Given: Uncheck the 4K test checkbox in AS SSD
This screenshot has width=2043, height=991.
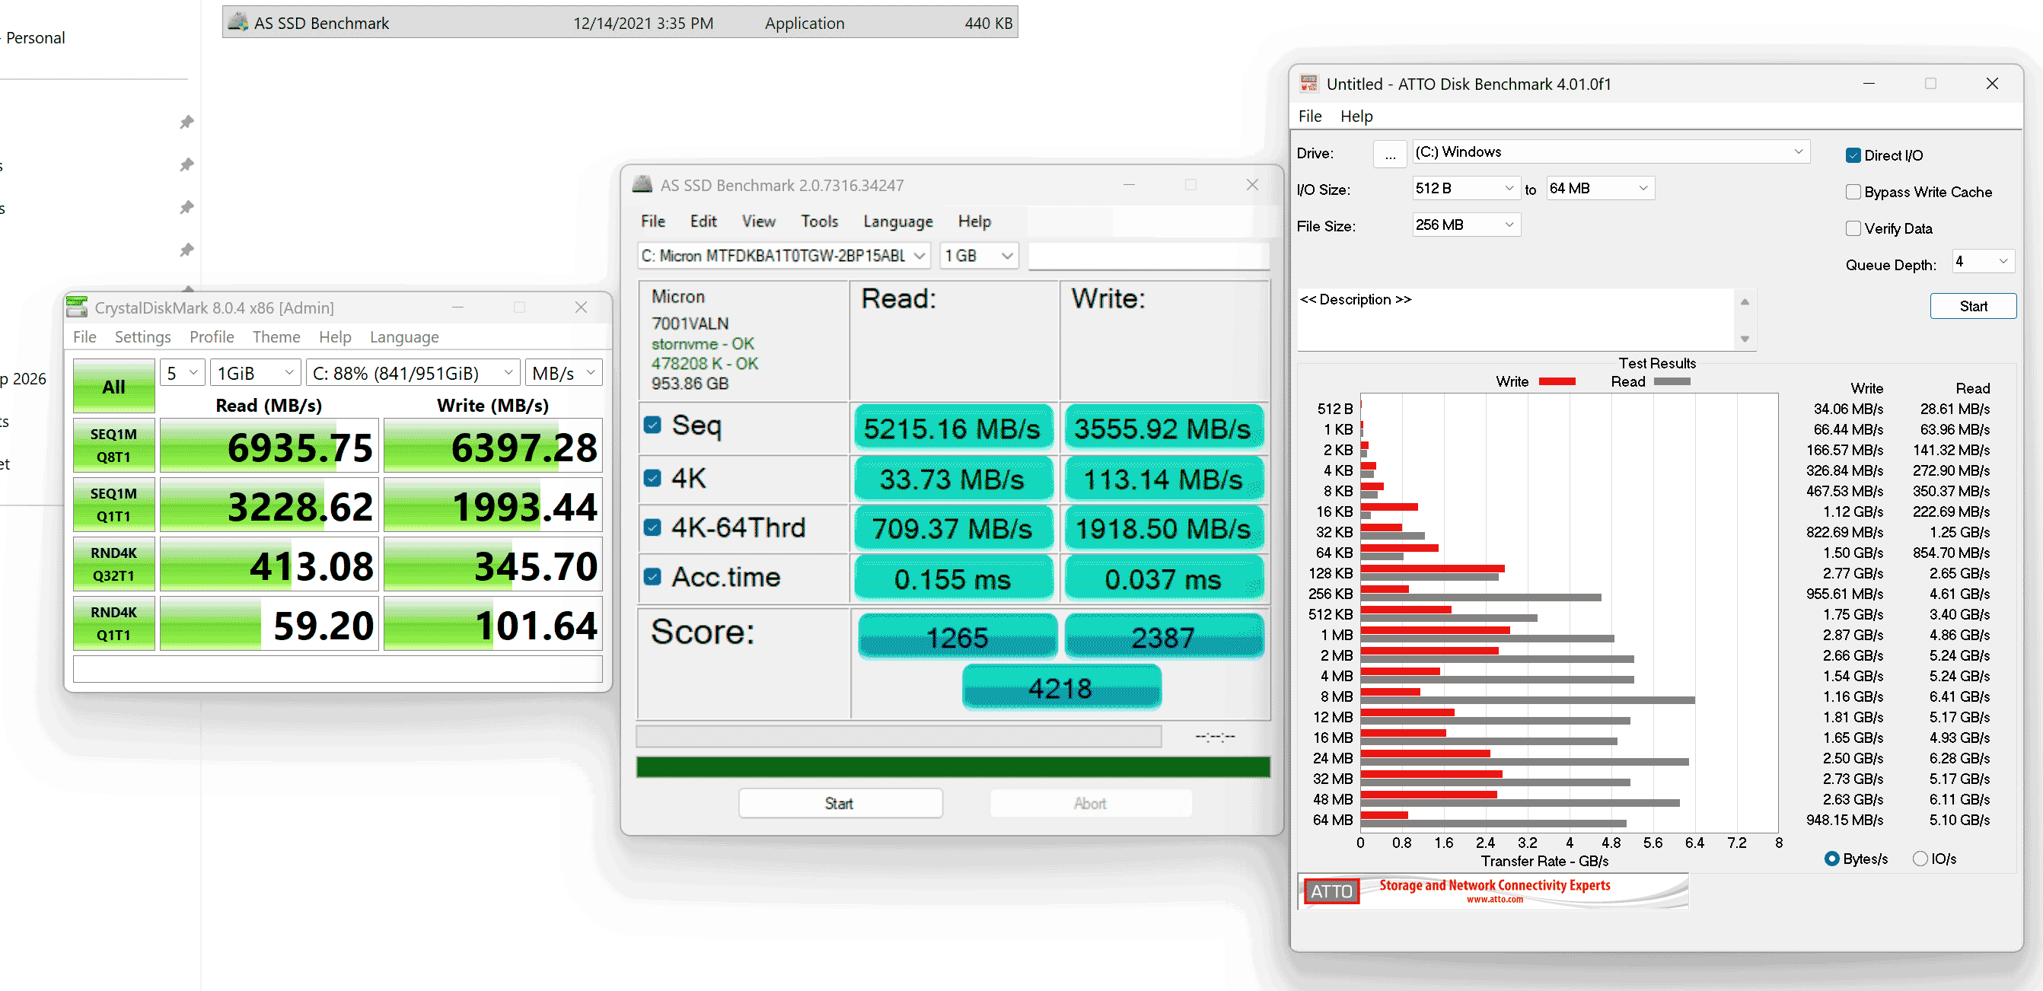Looking at the screenshot, I should point(653,478).
